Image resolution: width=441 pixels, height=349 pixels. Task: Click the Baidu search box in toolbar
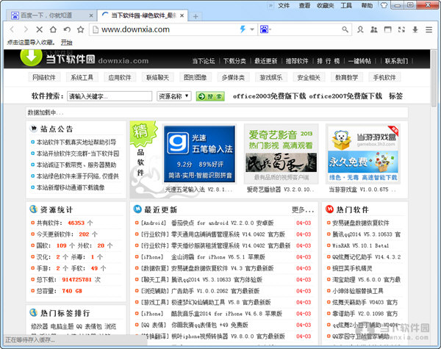305,29
